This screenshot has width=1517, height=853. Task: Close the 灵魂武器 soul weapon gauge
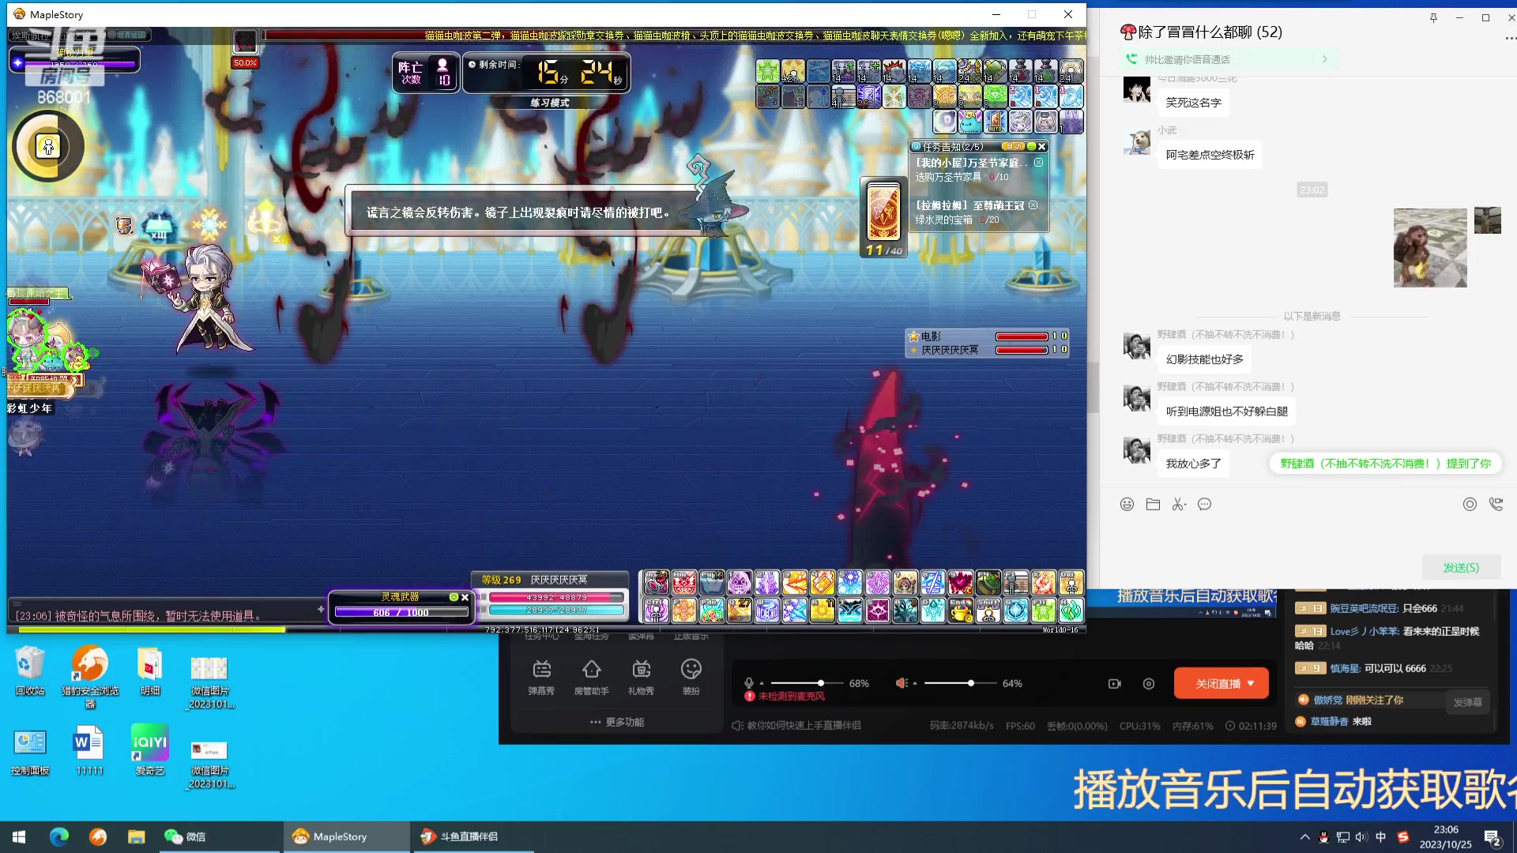(465, 597)
